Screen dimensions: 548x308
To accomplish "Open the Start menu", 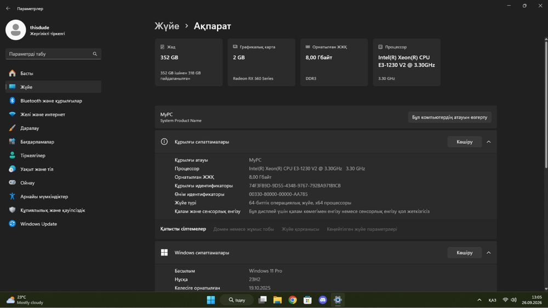I will [211, 300].
